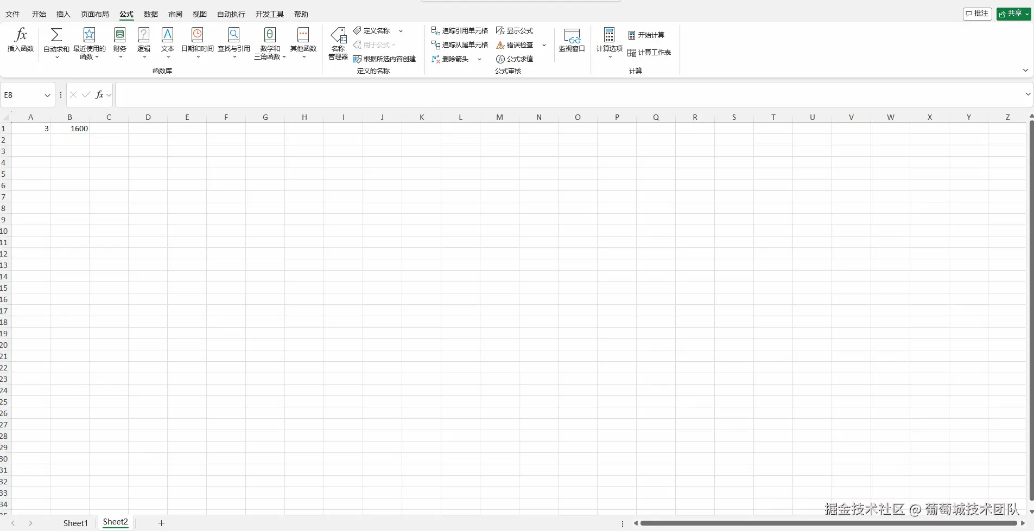This screenshot has width=1034, height=531.
Task: Open the 文件 file menu
Action: (x=12, y=14)
